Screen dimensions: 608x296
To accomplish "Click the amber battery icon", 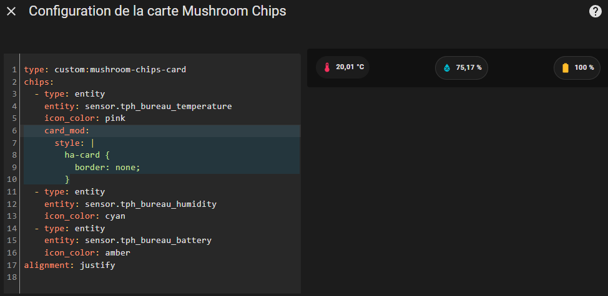I will (566, 67).
